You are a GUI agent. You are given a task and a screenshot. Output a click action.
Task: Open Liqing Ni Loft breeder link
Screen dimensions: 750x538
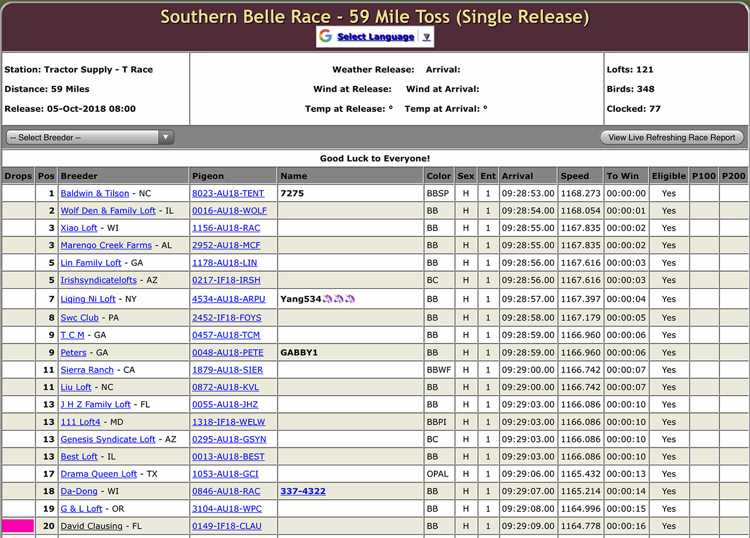88,299
